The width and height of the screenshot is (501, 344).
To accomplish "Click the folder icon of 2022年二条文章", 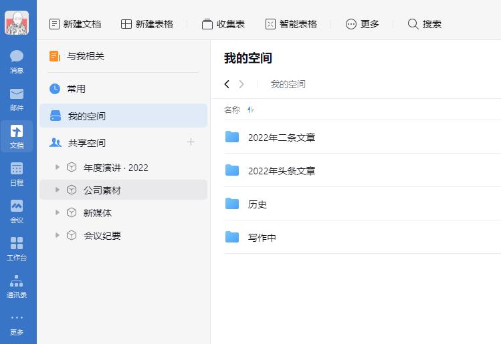I will tap(232, 136).
